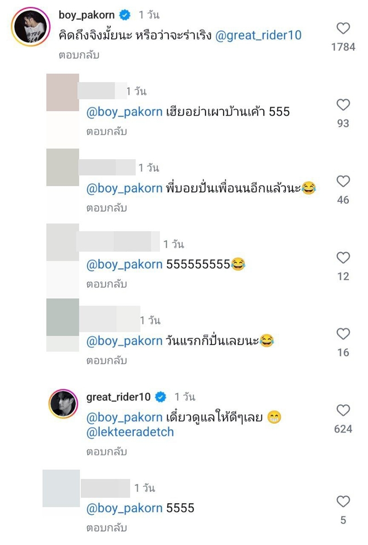Screen dimensions: 368x545
Task: Tap heart on the comment with 93 likes
Action: click(343, 104)
